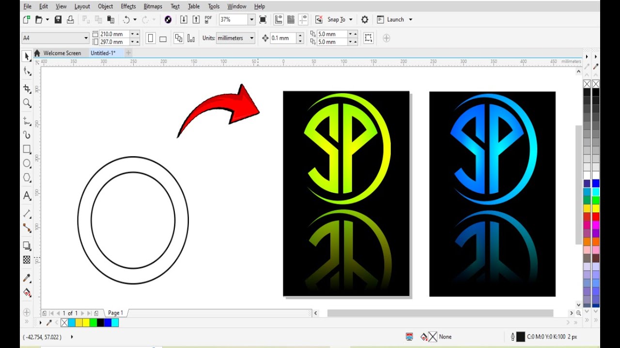Select the Crop tool

27,89
